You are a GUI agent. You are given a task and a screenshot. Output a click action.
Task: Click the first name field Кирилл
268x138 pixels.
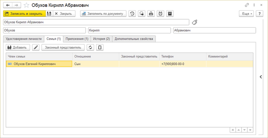[x=129, y=31]
